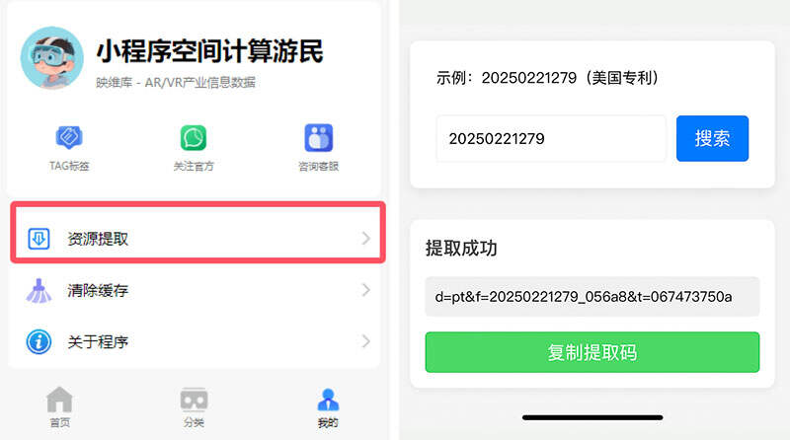This screenshot has width=790, height=440.
Task: Open the 关于程序 menu entry
Action: [197, 341]
